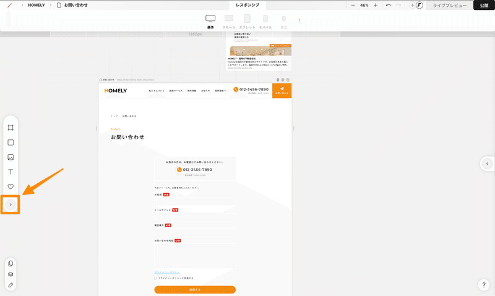Expand the add panel with chevron button

[11, 205]
